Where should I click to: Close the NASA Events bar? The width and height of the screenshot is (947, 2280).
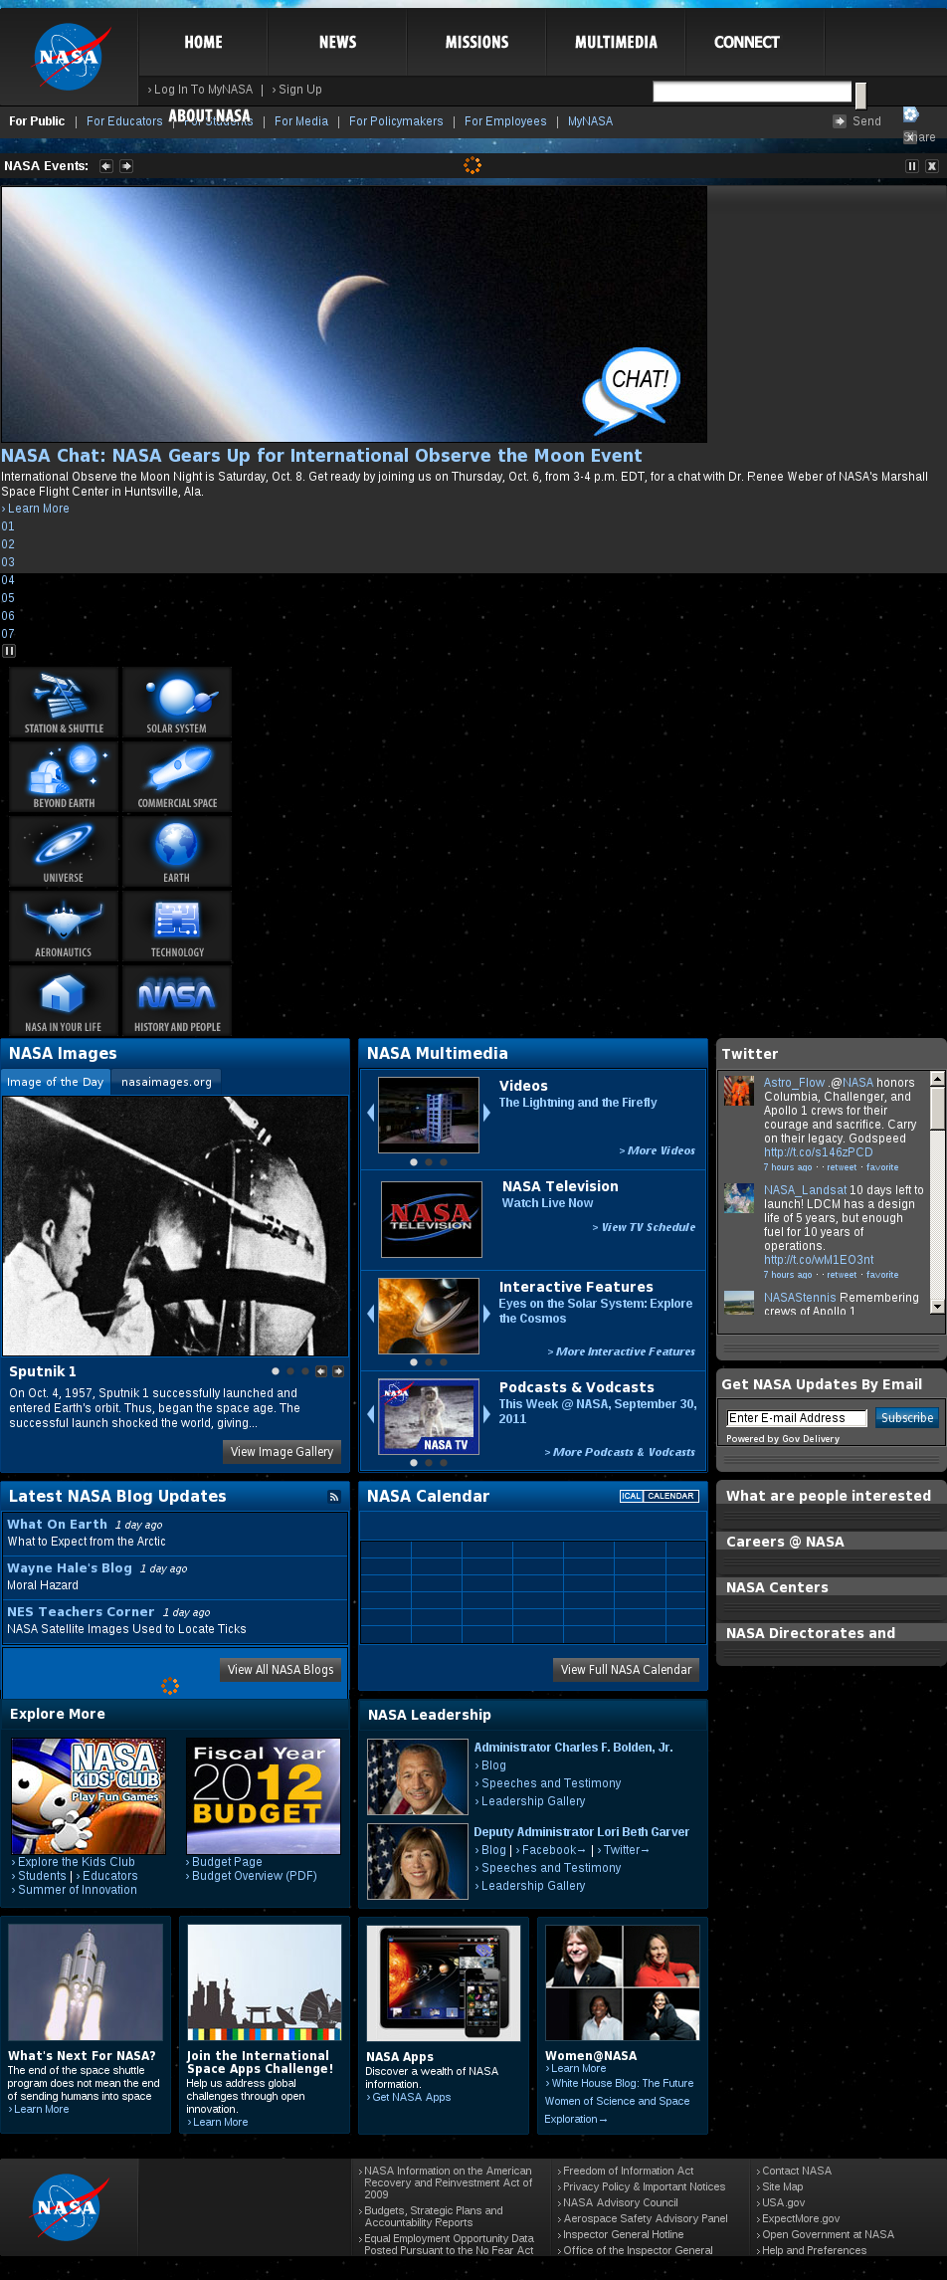pos(932,166)
